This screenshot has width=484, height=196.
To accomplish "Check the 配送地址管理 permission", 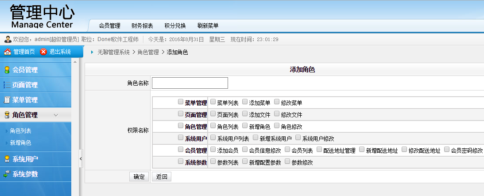I will 319,149.
